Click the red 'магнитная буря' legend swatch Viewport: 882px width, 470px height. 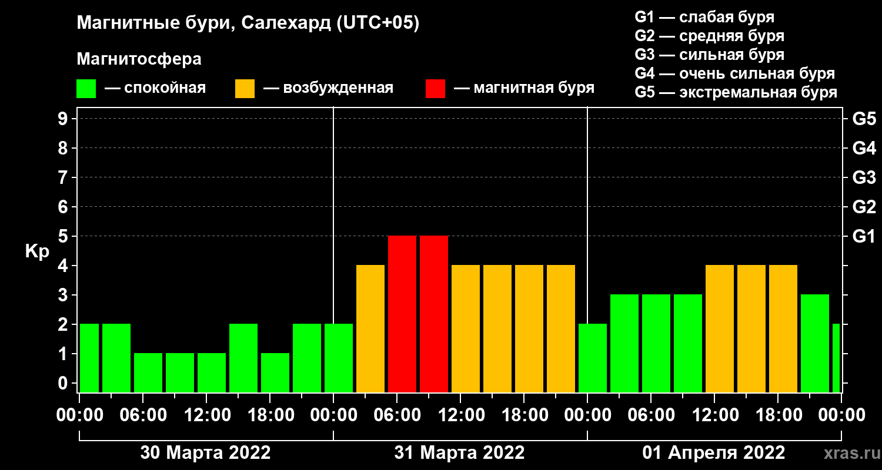click(435, 89)
